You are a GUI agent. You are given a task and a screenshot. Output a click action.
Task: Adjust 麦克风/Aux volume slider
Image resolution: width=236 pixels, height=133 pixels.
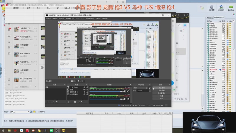pos(106,91)
